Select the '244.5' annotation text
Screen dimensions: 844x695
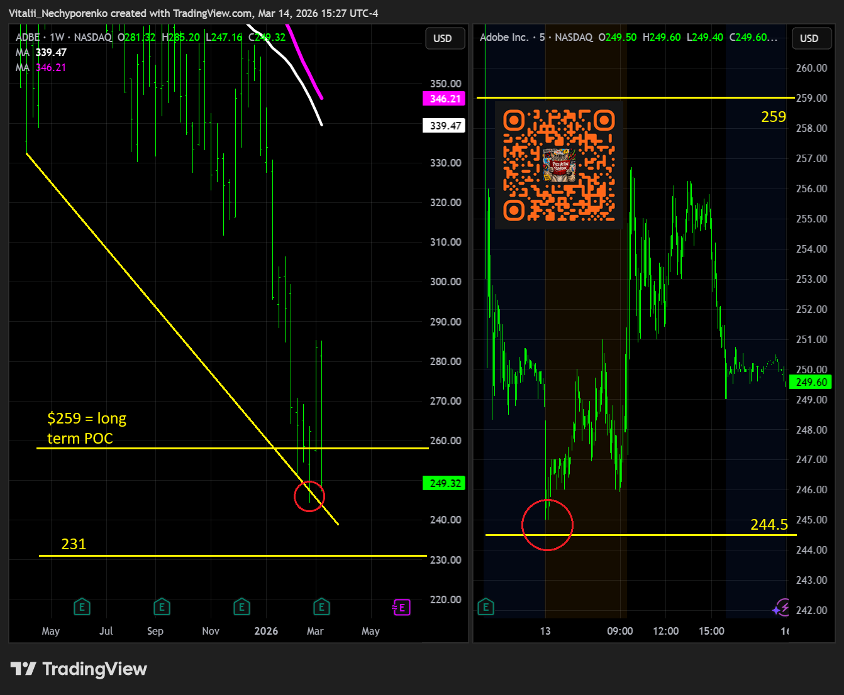[x=769, y=525]
